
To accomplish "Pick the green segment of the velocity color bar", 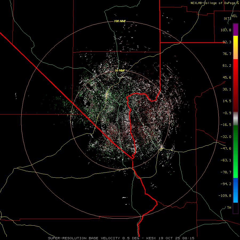I will click(x=235, y=151).
